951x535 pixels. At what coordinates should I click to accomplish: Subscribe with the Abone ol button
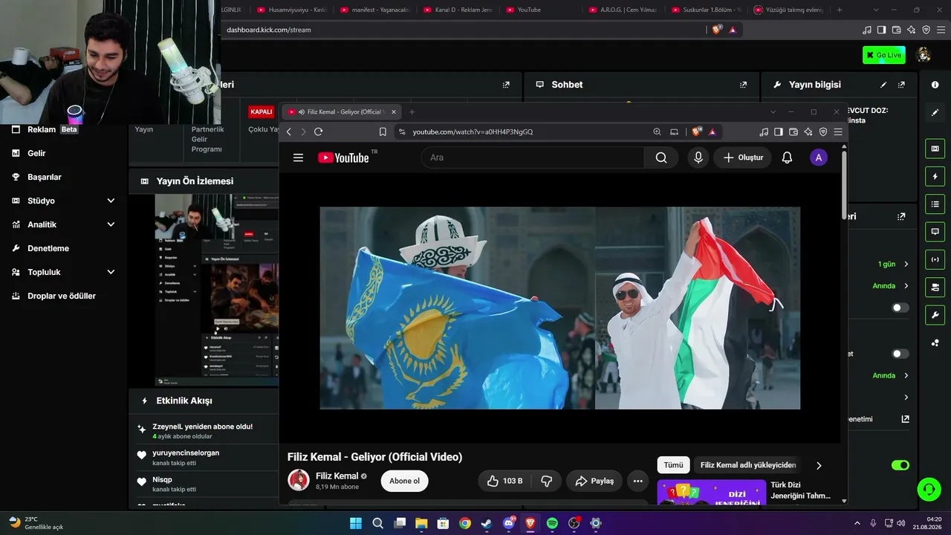pos(405,481)
